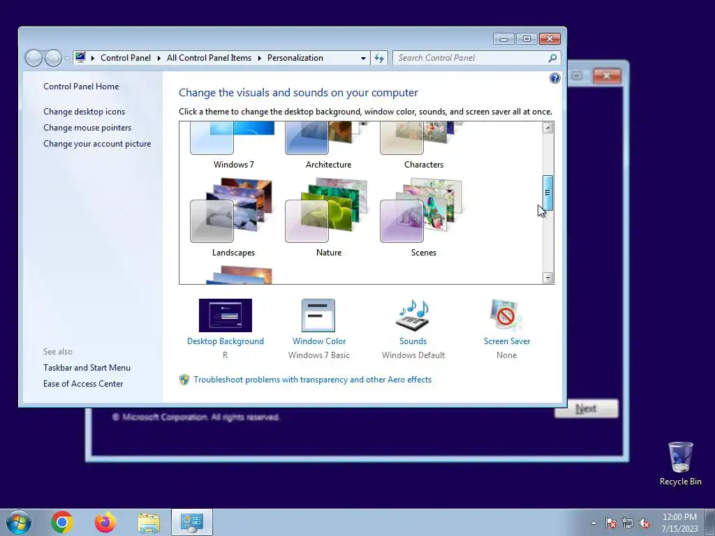Open Desktop Background settings icon
The image size is (715, 536).
pyautogui.click(x=226, y=315)
